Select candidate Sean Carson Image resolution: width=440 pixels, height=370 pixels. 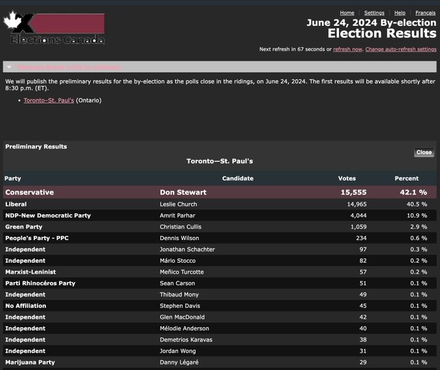point(177,283)
